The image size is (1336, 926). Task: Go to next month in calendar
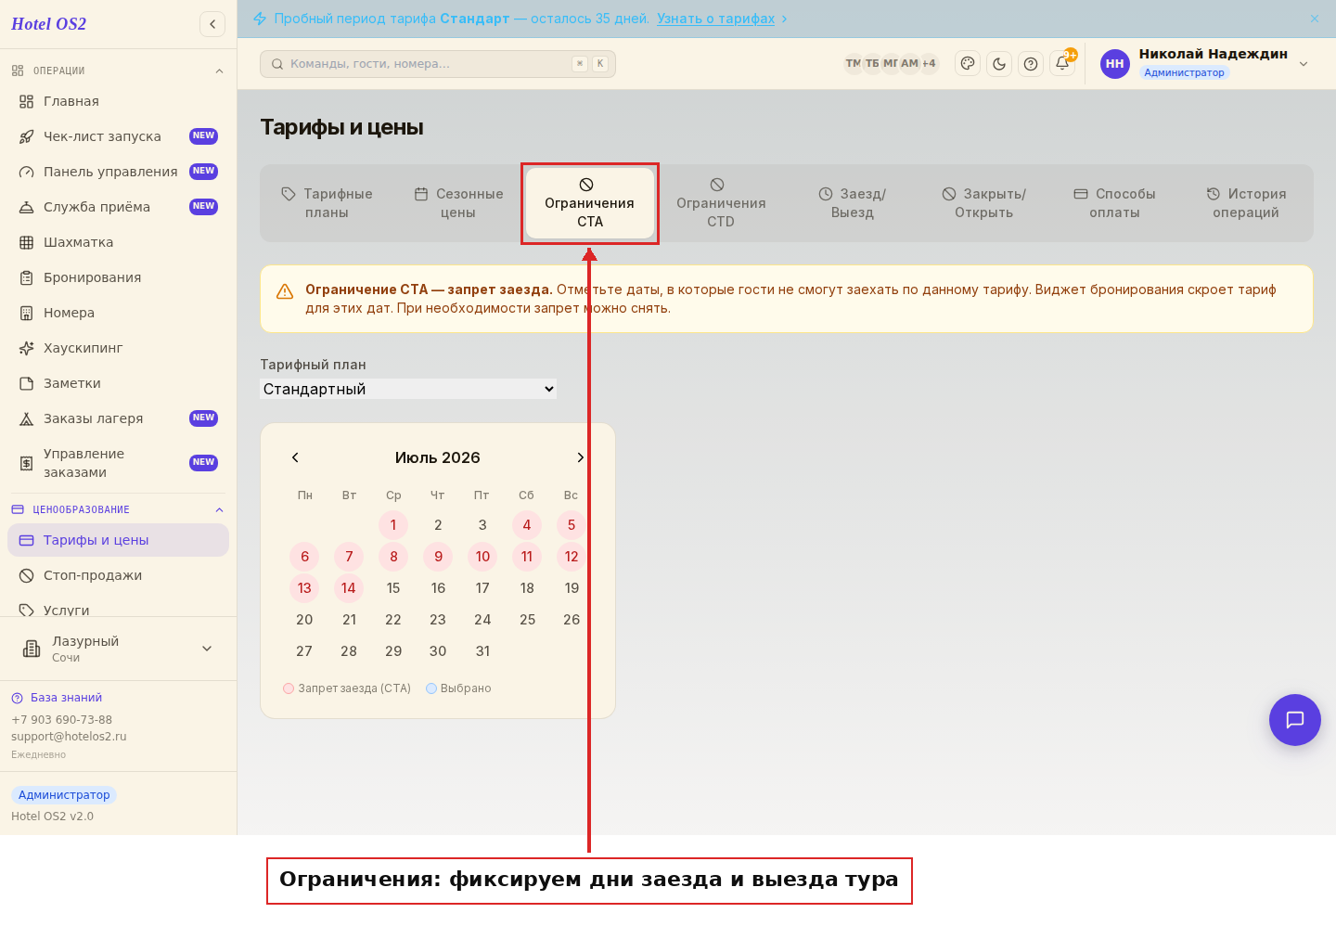581,457
